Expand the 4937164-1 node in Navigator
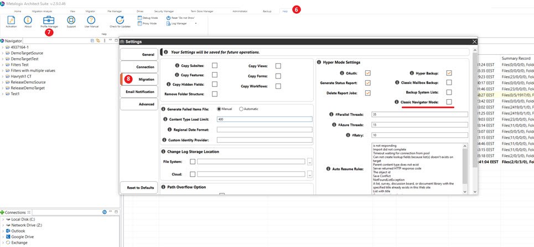Viewport: 534px width, 247px height. [x=2, y=48]
